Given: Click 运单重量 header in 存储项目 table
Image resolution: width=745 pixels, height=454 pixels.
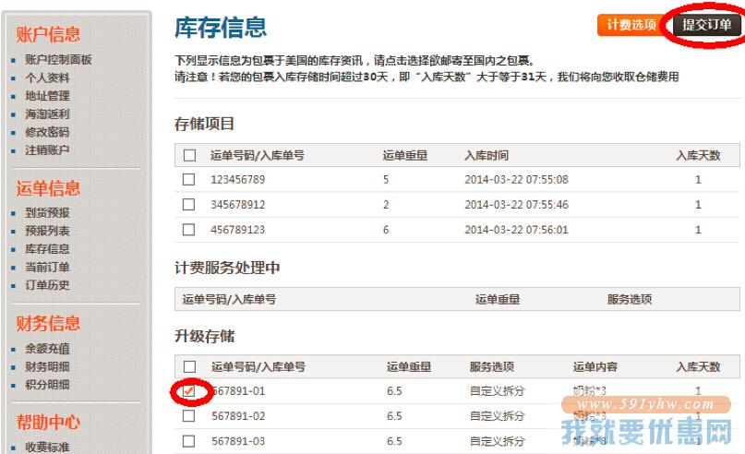Looking at the screenshot, I should [404, 155].
